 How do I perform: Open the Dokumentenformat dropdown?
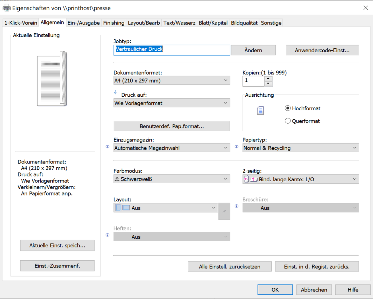click(x=172, y=80)
